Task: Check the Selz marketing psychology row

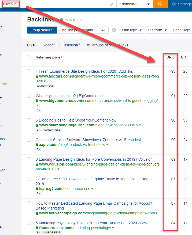Action: (x=29, y=223)
